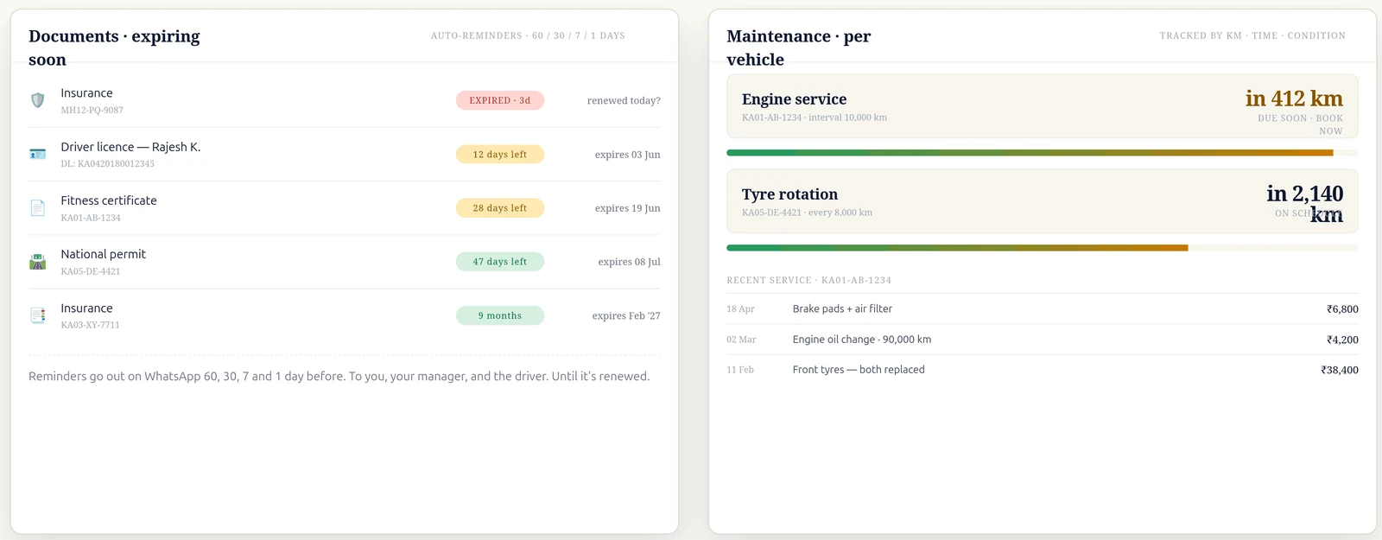
Task: Click the 'MH12-PQ-9087' plate number
Action: tap(92, 111)
